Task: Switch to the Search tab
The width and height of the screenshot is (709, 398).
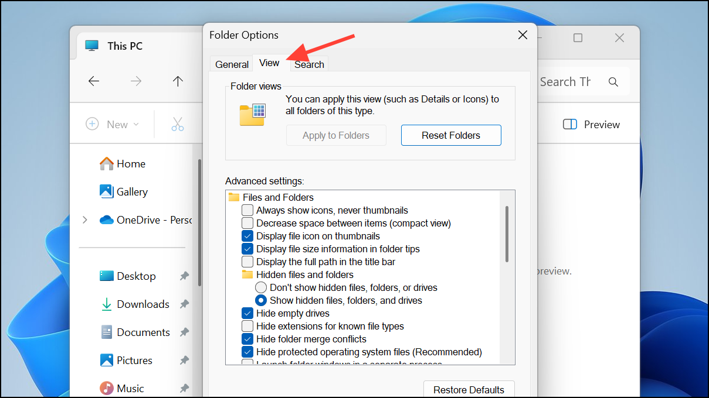Action: point(309,64)
